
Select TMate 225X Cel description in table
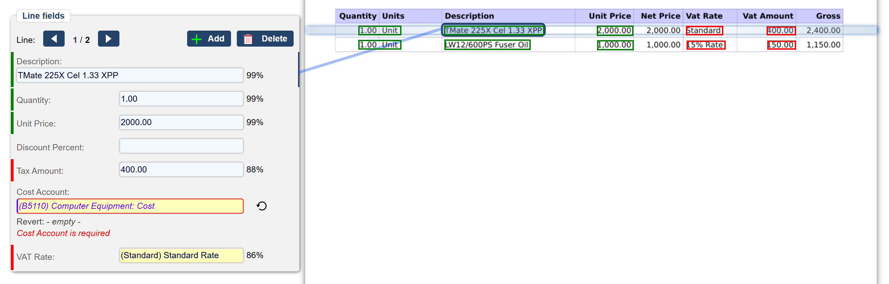click(x=493, y=30)
